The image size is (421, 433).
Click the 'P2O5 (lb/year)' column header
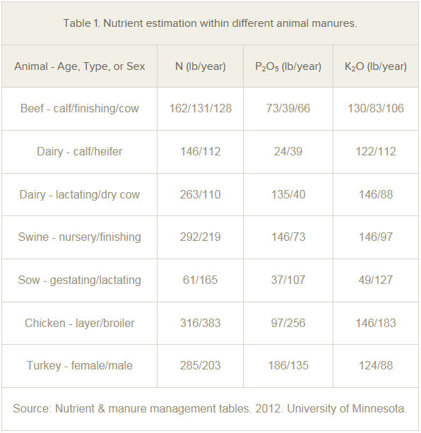pos(288,66)
